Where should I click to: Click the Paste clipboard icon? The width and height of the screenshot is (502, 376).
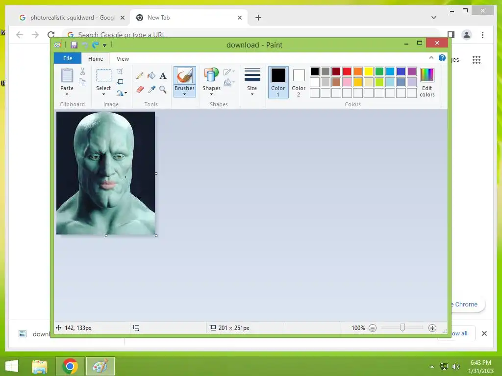coord(67,75)
